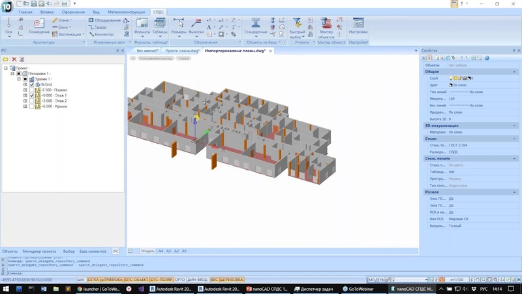522x294 pixels.
Task: Select the Помещение room tool
Action: [x=39, y=27]
